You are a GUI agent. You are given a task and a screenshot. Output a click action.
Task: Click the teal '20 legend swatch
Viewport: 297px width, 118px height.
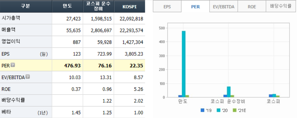click(x=218, y=110)
